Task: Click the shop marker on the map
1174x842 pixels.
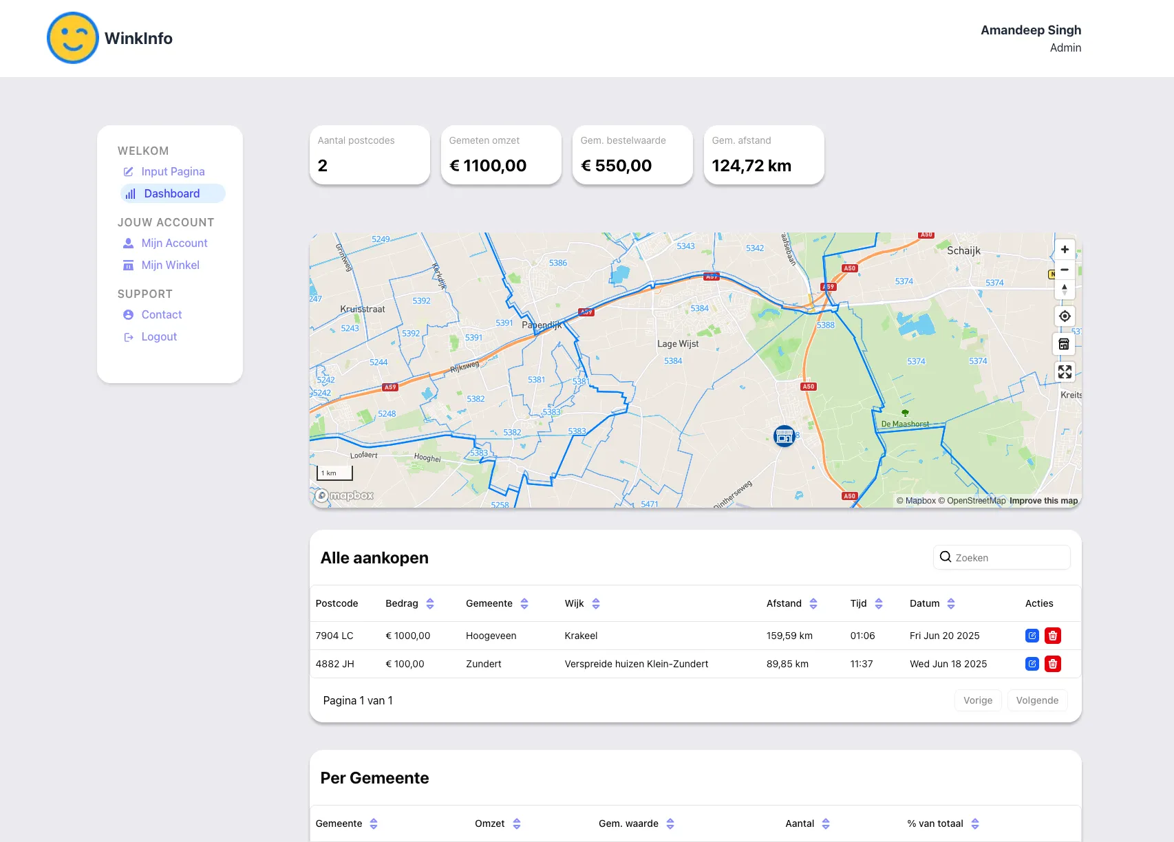Action: point(784,435)
